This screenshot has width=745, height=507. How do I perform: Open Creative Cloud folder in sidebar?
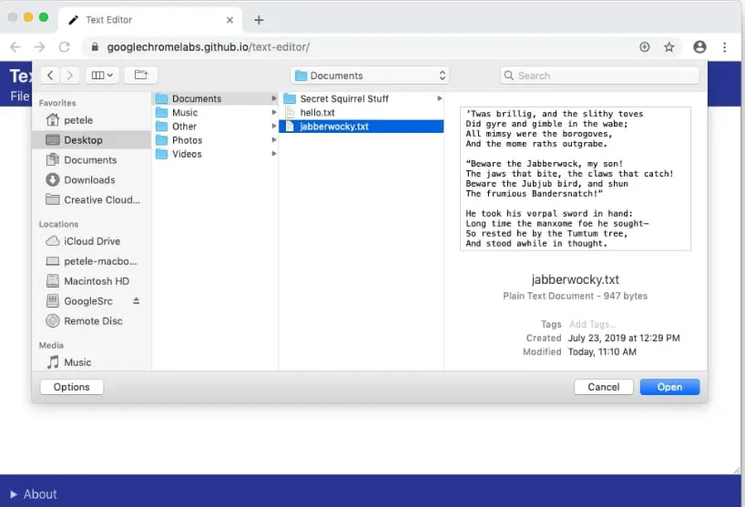point(93,200)
